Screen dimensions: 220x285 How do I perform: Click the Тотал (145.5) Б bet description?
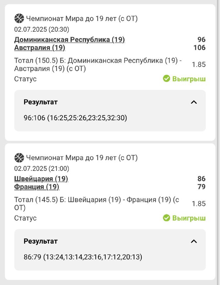(97, 203)
